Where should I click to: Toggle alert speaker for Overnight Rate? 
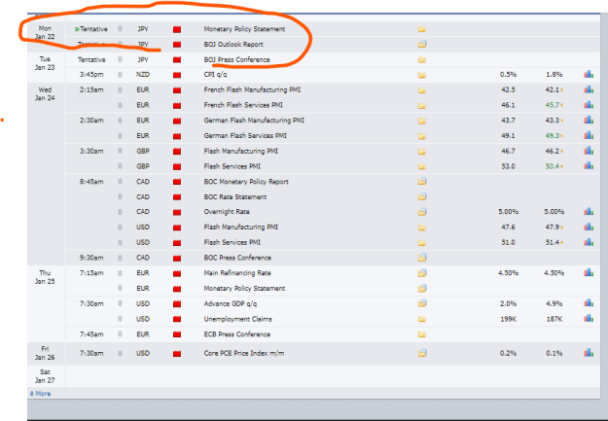120,212
